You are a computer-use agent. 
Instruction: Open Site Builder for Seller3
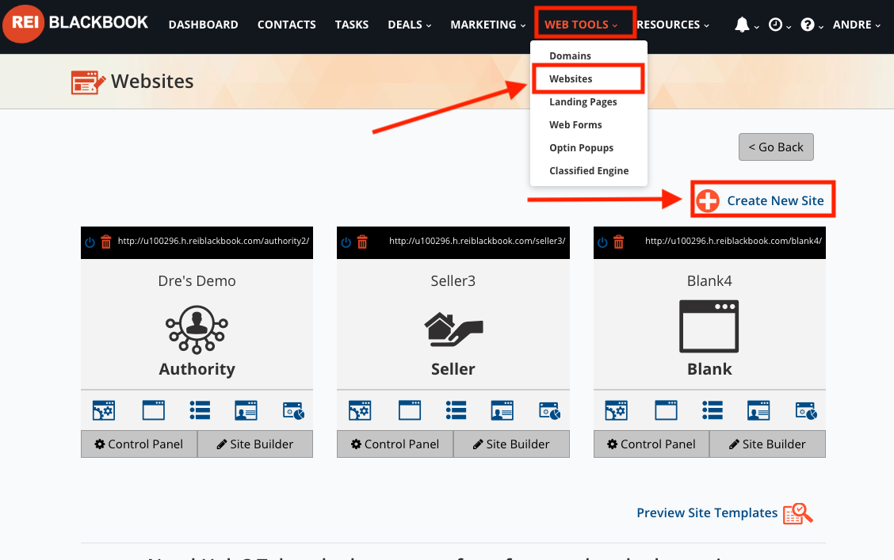click(511, 444)
